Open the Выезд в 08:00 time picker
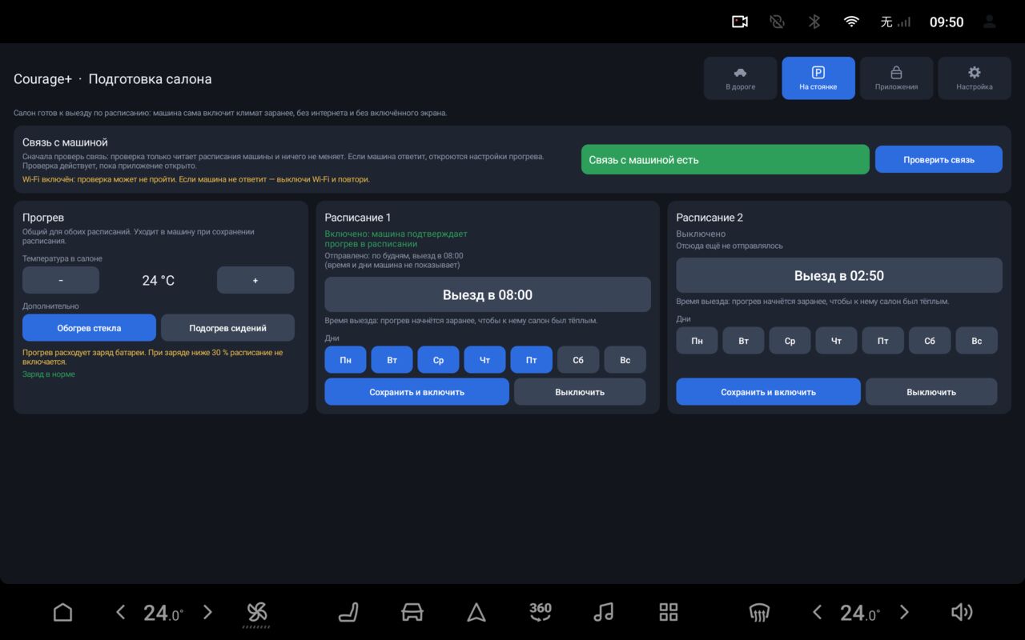 (488, 294)
